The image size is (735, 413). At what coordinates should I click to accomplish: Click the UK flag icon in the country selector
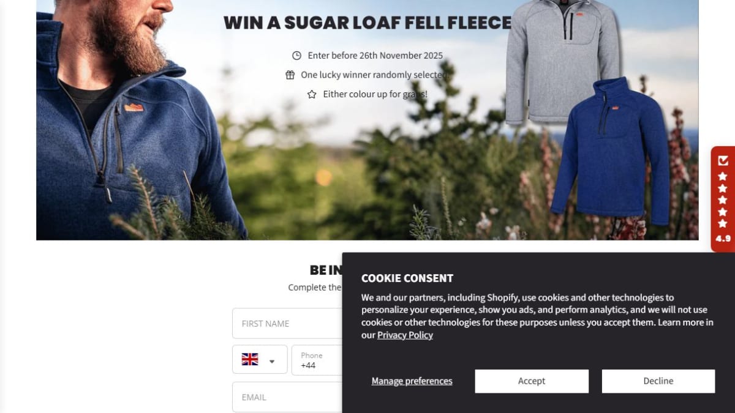pos(250,359)
